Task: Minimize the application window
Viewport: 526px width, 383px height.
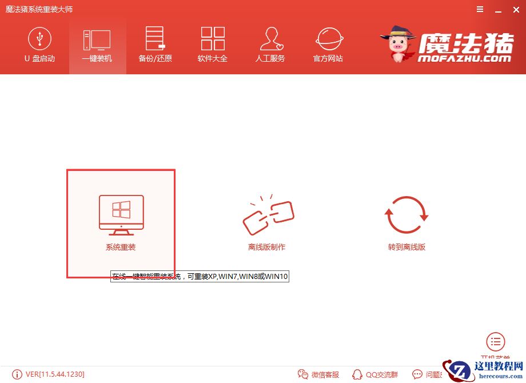Action: 497,9
